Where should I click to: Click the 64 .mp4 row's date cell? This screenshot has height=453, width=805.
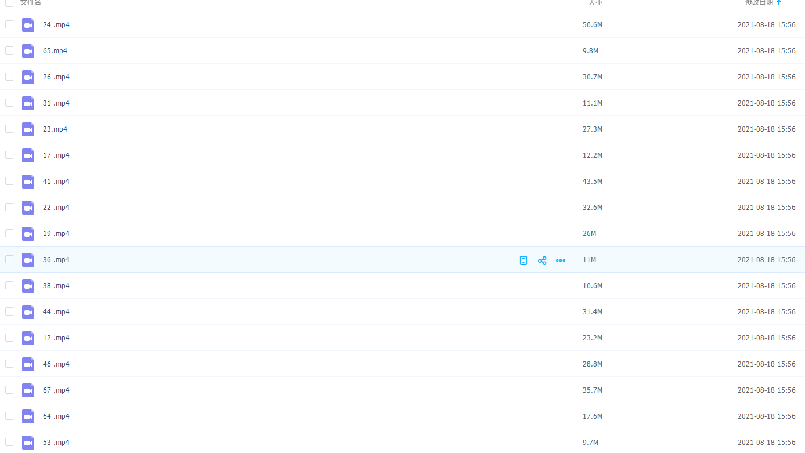(766, 416)
